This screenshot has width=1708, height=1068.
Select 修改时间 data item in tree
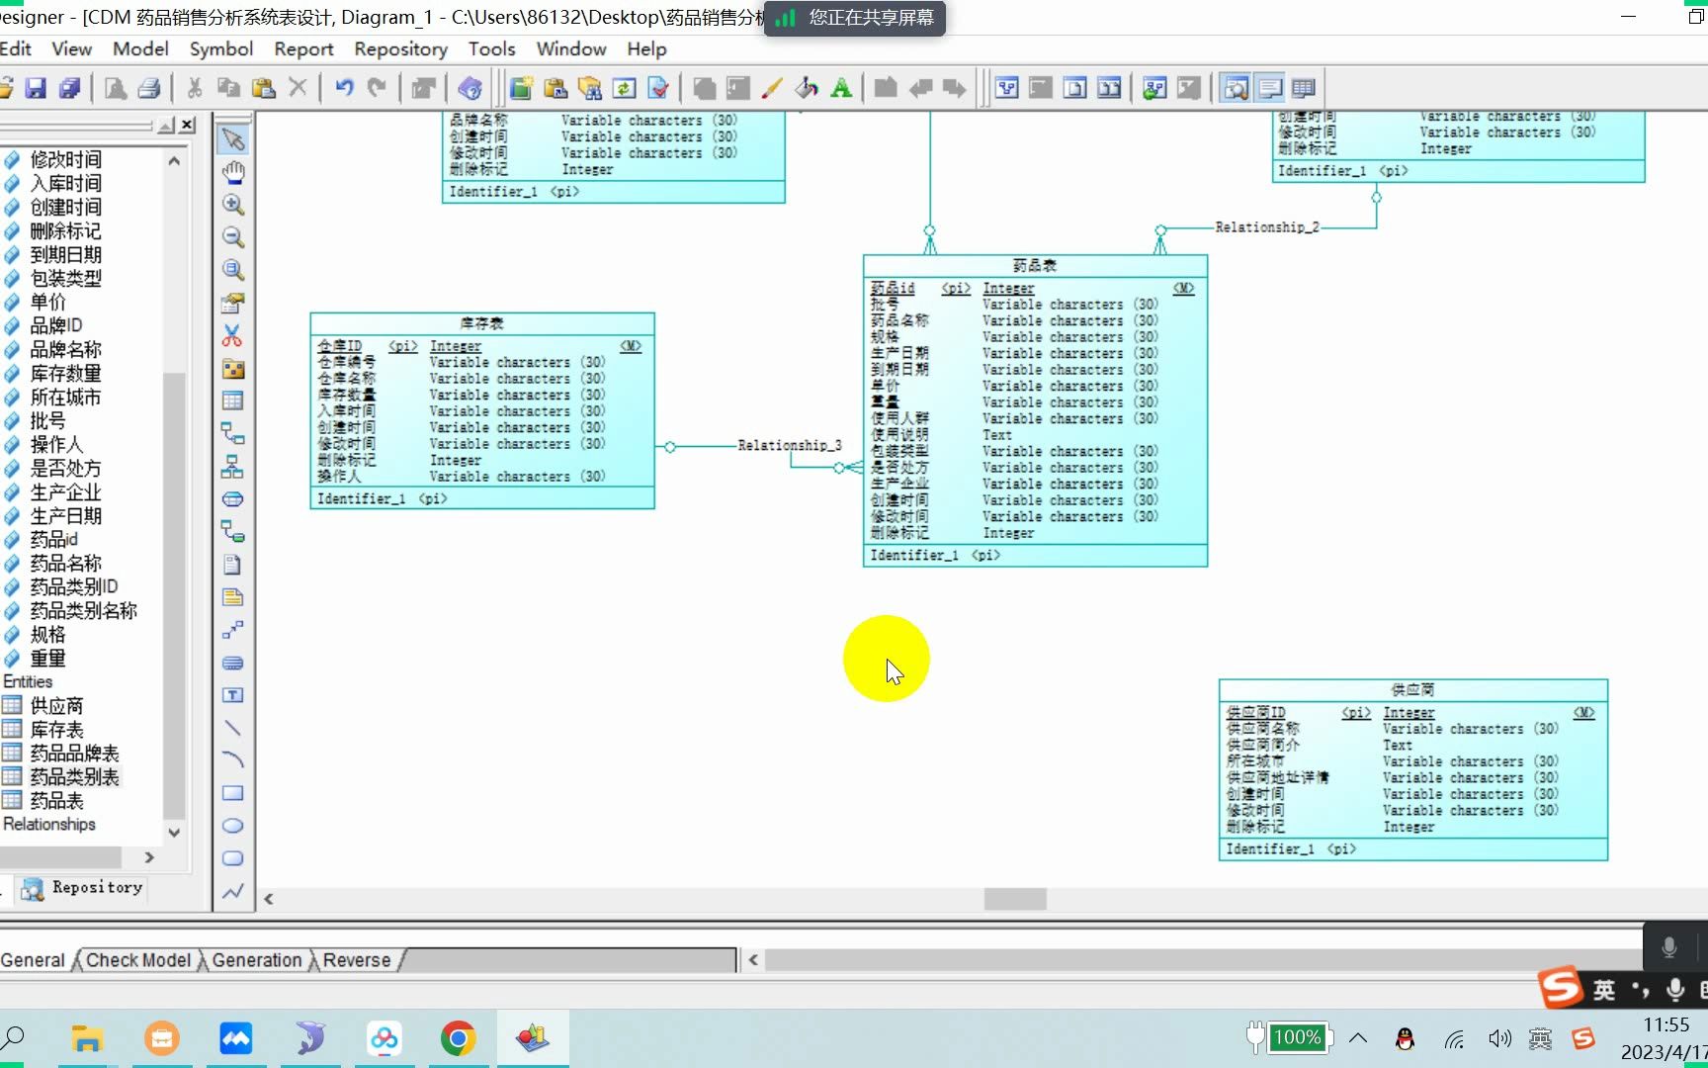click(x=65, y=160)
